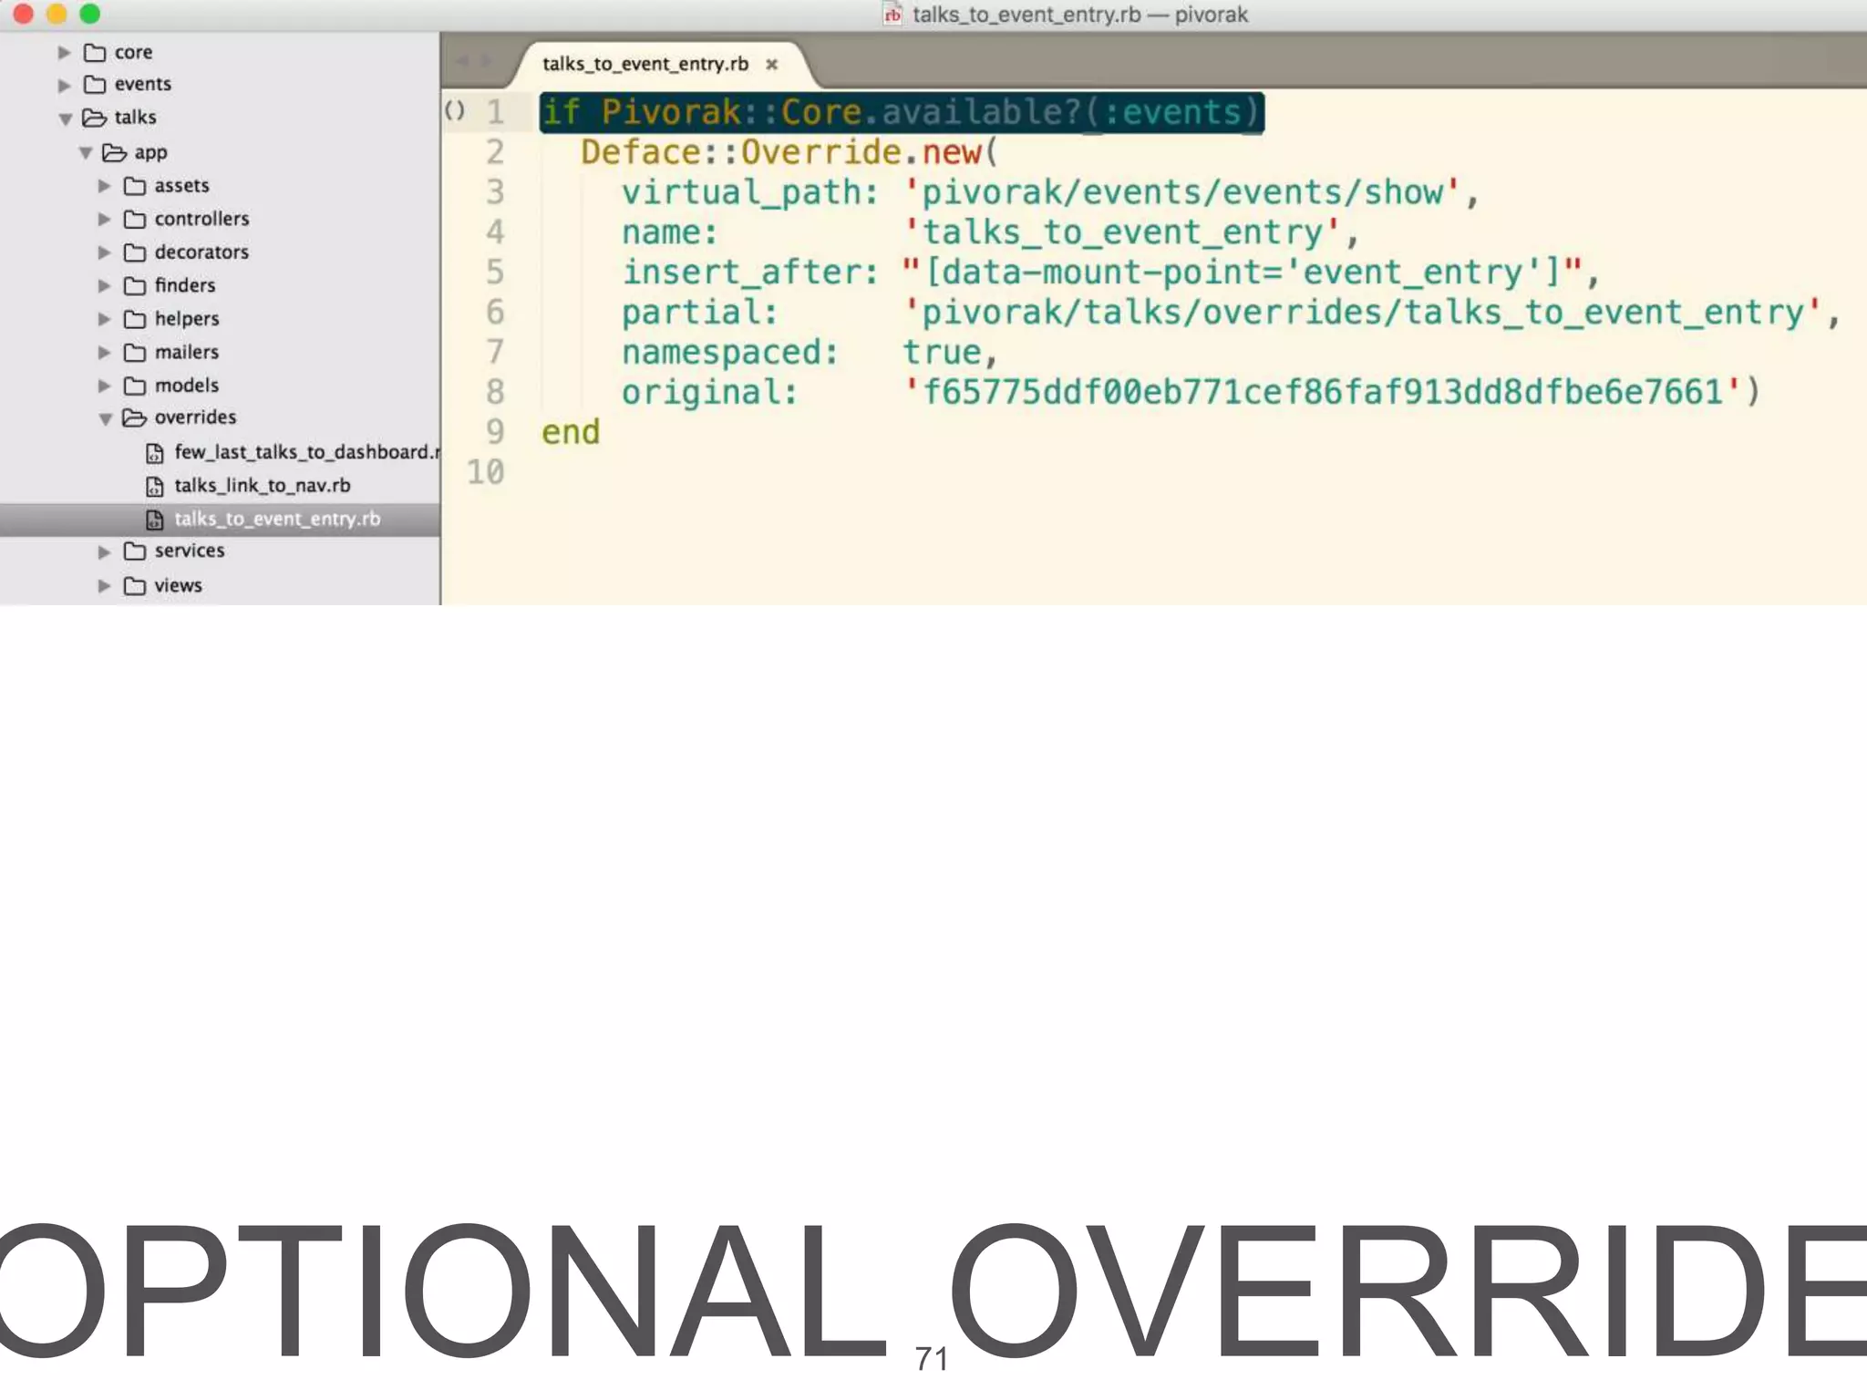Expand the core folder arrow
The image size is (1867, 1400).
click(x=64, y=53)
